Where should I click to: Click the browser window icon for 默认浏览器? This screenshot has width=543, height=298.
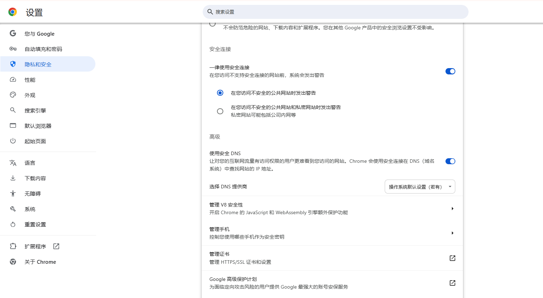pyautogui.click(x=13, y=125)
